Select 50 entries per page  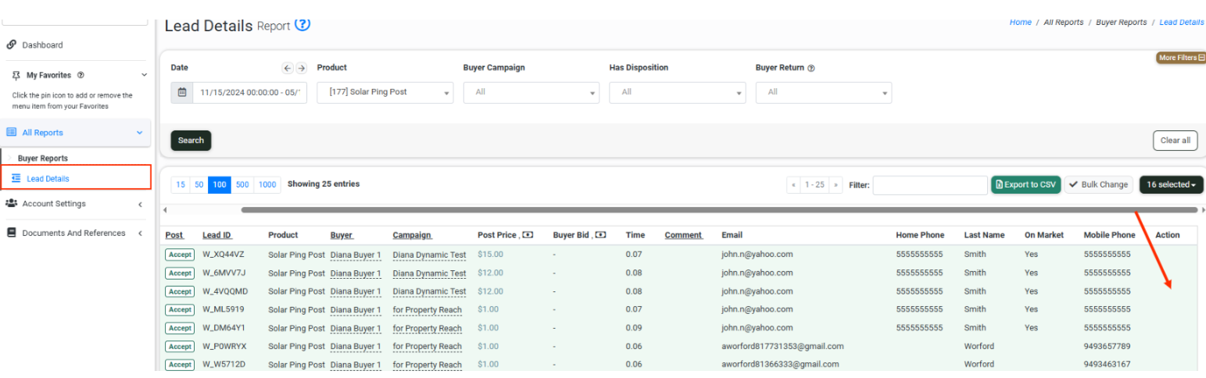point(199,185)
